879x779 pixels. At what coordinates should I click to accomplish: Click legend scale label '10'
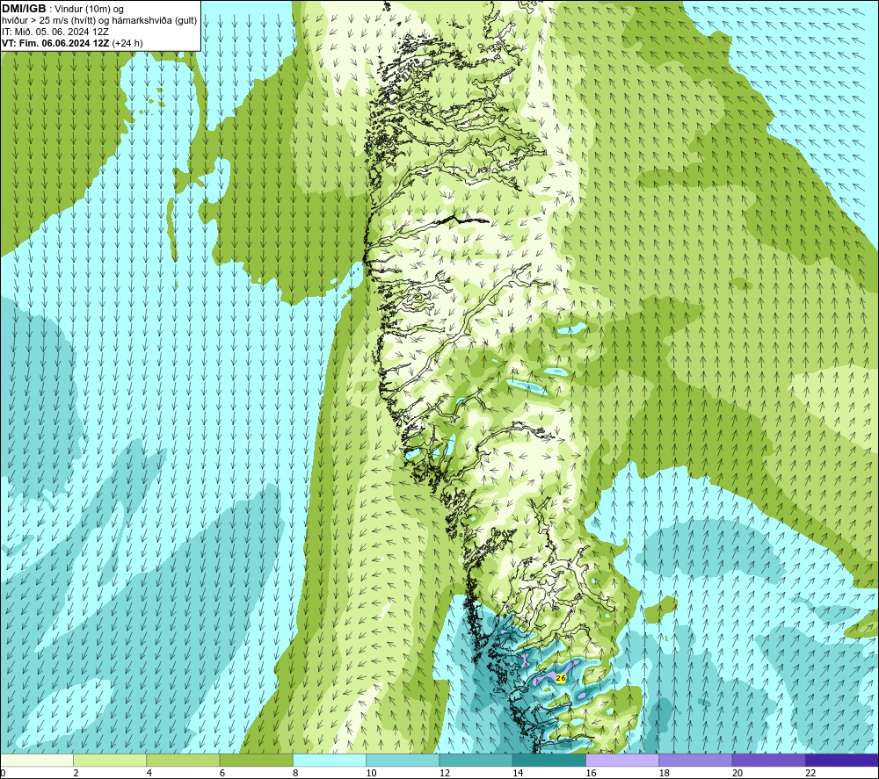(x=371, y=773)
